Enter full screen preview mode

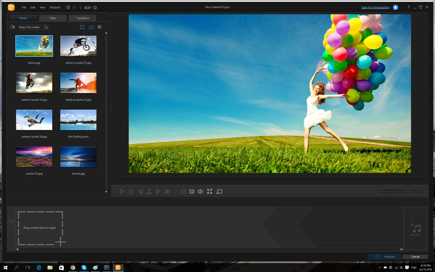(x=209, y=192)
